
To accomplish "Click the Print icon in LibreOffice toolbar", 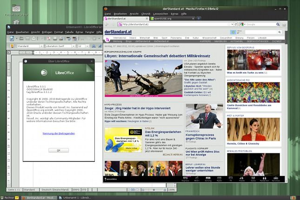I will [55, 39].
